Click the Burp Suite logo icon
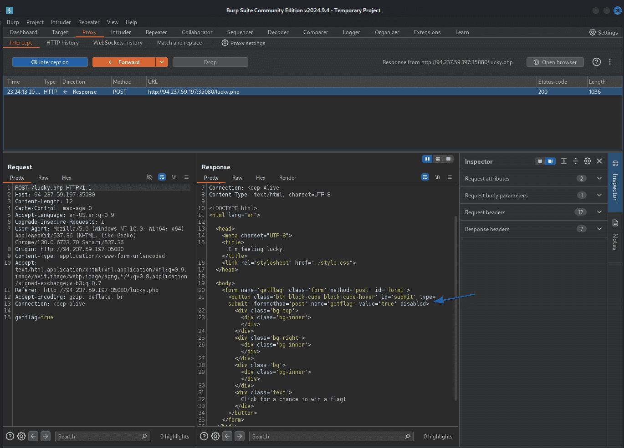The height and width of the screenshot is (448, 624). point(10,10)
